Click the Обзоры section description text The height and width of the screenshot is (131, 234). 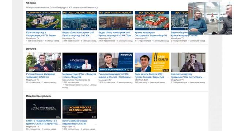(x=62, y=7)
